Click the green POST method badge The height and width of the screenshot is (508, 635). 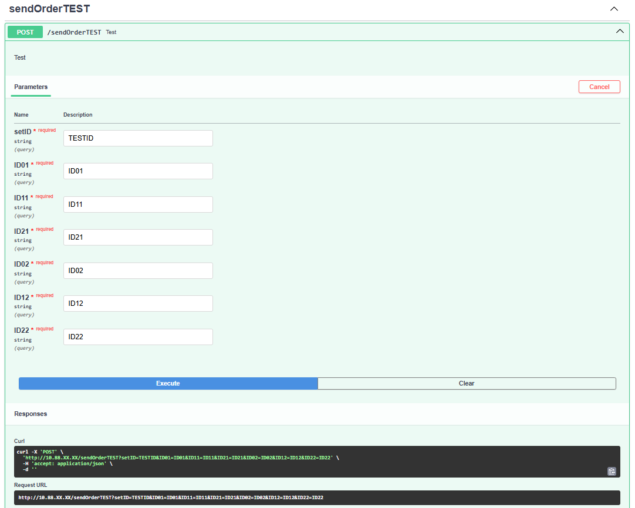[x=25, y=32]
